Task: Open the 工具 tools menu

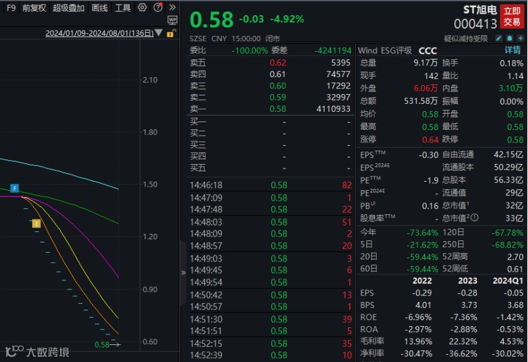Action: coord(122,8)
